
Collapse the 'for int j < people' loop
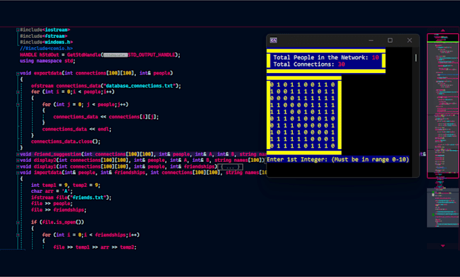point(18,104)
